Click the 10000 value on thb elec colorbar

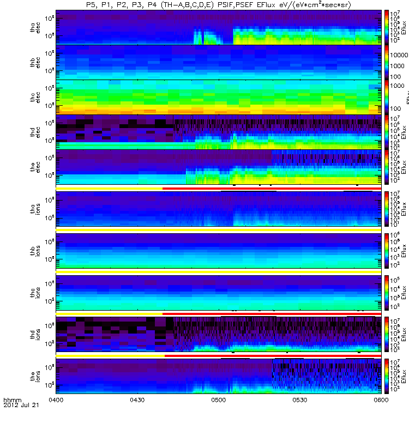click(x=399, y=56)
